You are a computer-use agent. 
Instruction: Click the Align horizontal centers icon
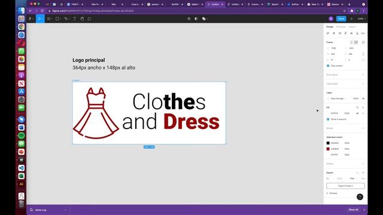[x=334, y=33]
